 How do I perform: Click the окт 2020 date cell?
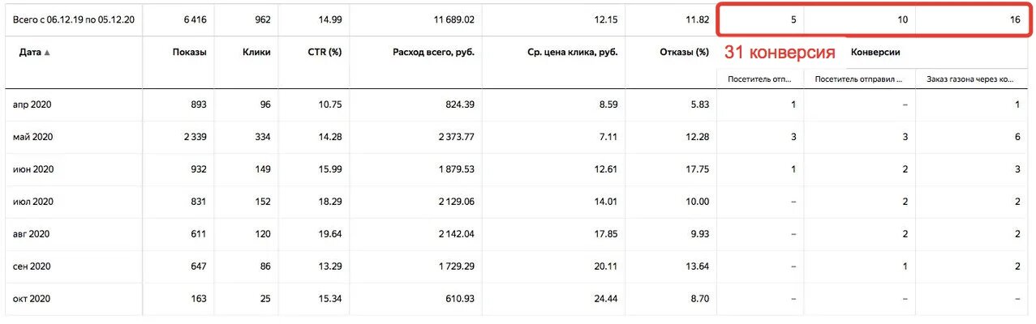(32, 299)
